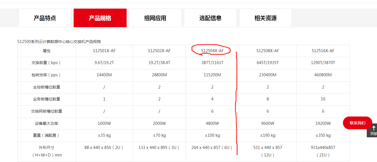377x162 pixels.
Task: Click the 1000W cell
Action: 104,123
